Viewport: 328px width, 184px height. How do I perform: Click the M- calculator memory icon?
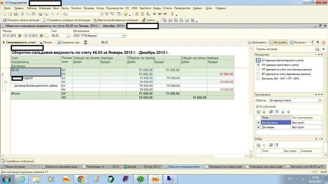click(165, 14)
